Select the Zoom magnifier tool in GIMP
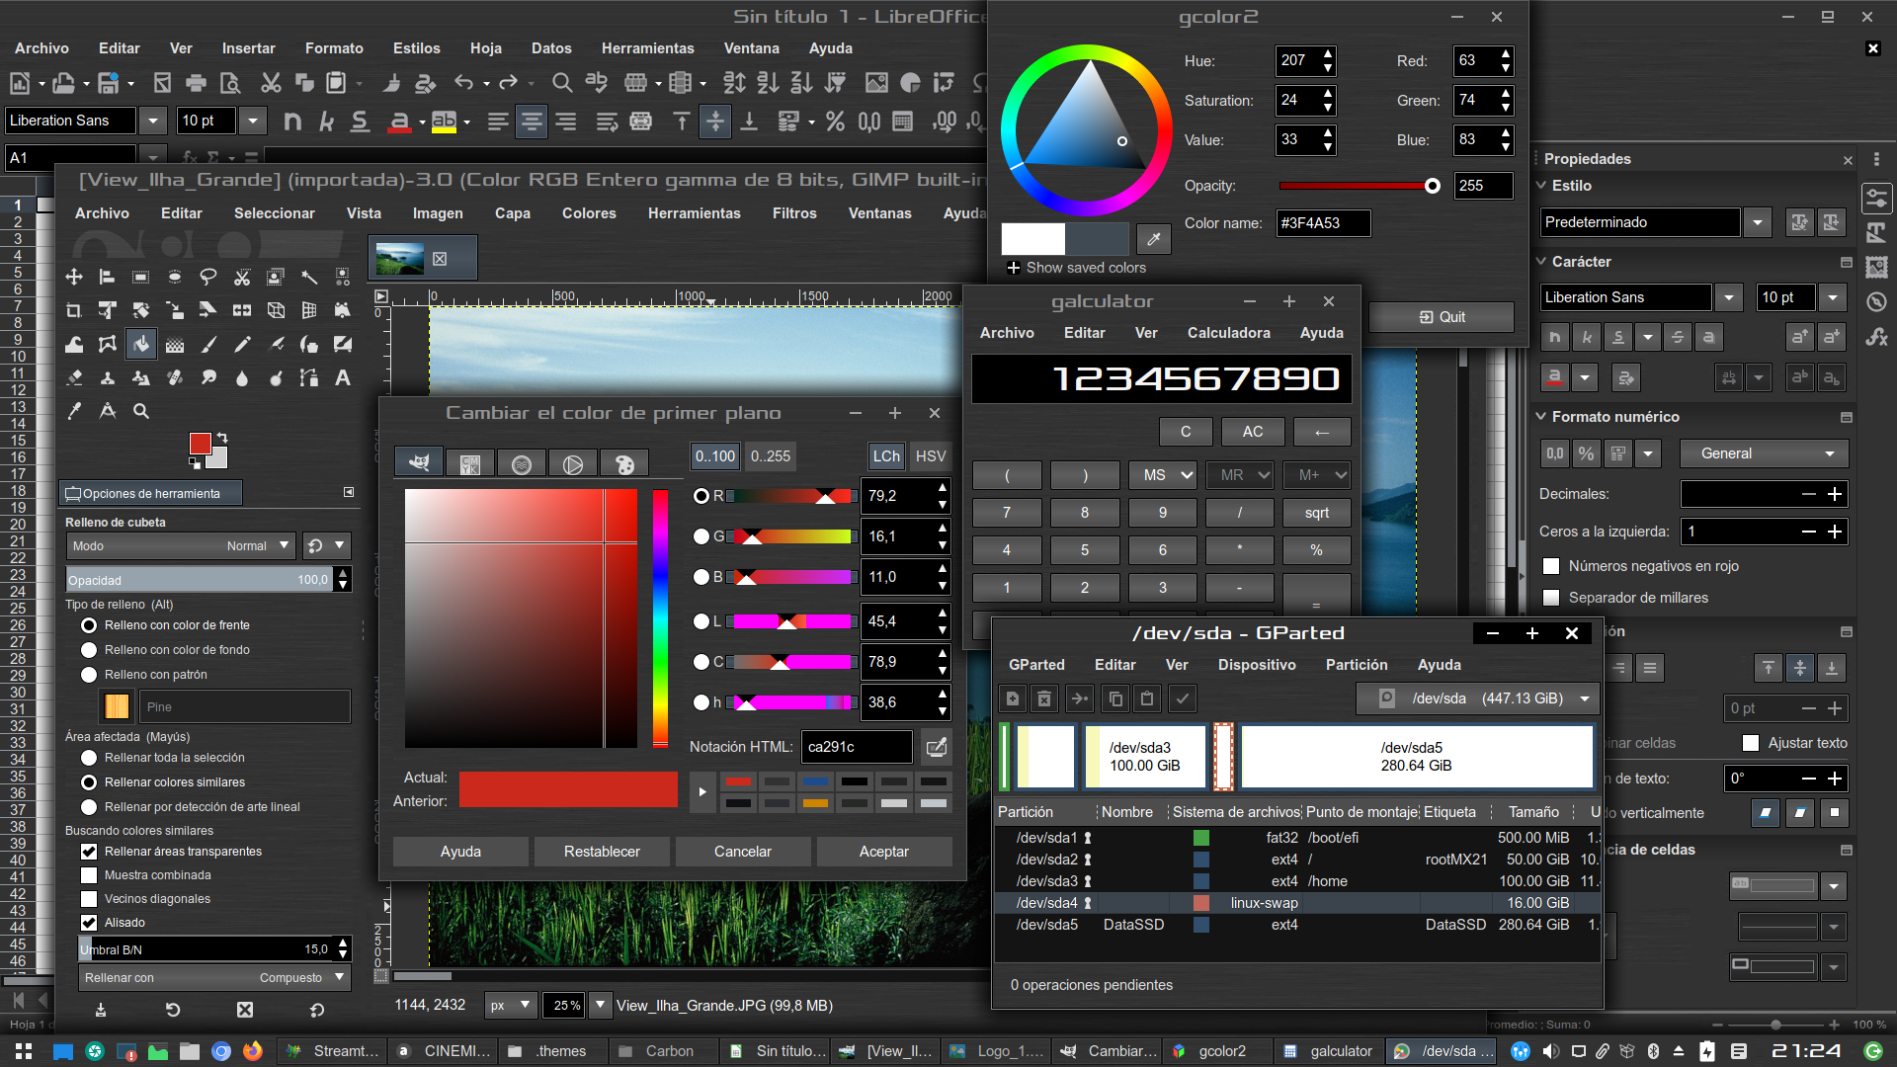Viewport: 1897px width, 1067px height. point(141,411)
